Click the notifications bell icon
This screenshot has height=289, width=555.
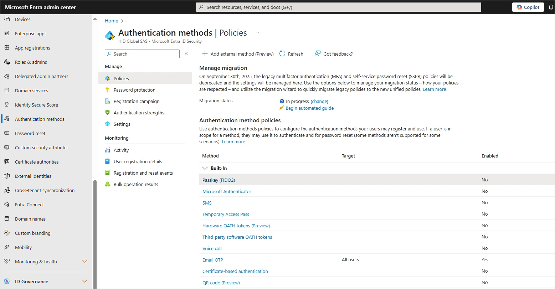[x=551, y=7]
